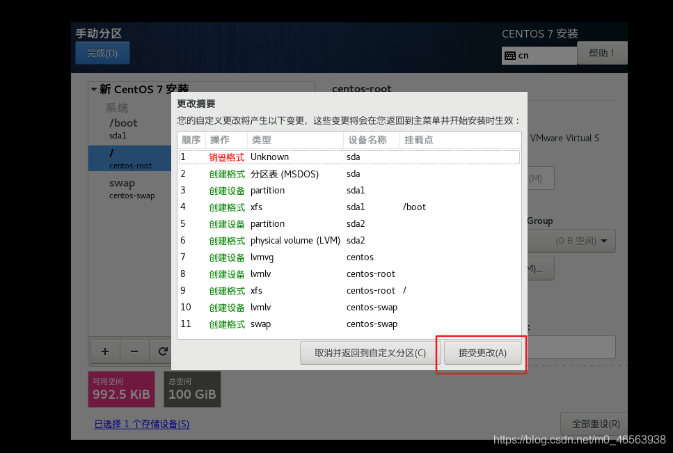This screenshot has width=673, height=453.
Task: Select the 创建格式 xfs /boot row
Action: [x=313, y=207]
